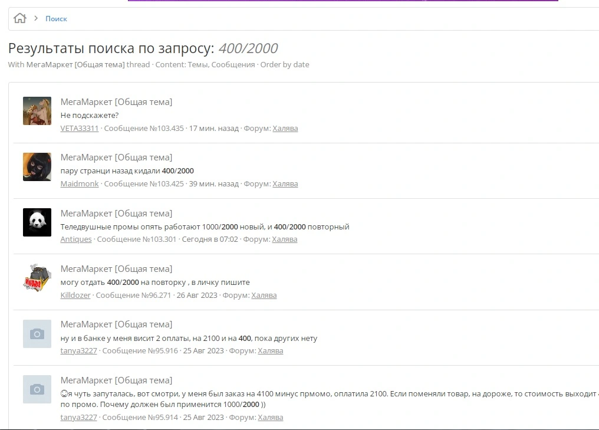Open Killdozer's bulldozer avatar
The height and width of the screenshot is (430, 599).
(x=37, y=278)
